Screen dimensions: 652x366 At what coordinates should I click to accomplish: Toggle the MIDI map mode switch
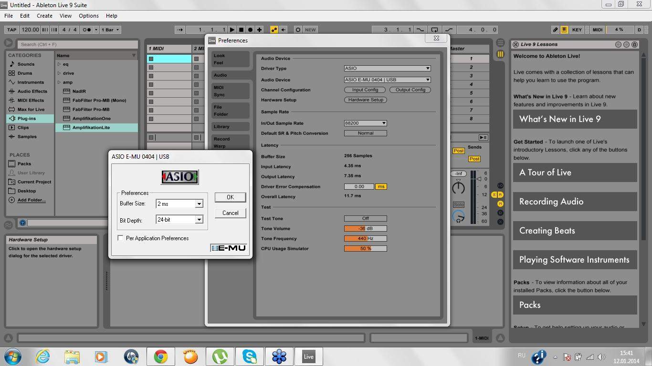coord(598,30)
